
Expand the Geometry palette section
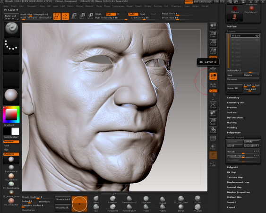[x=233, y=98]
